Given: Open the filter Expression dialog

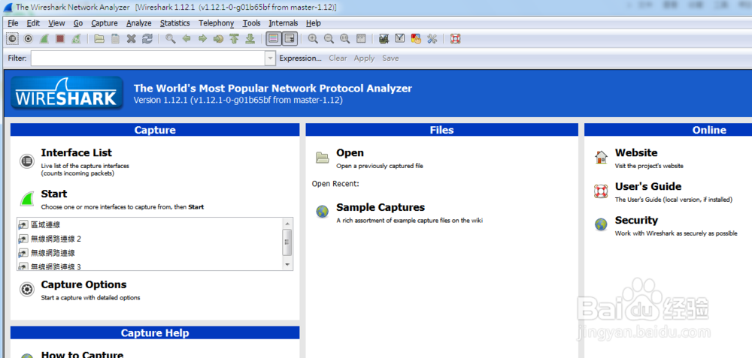Looking at the screenshot, I should point(300,59).
